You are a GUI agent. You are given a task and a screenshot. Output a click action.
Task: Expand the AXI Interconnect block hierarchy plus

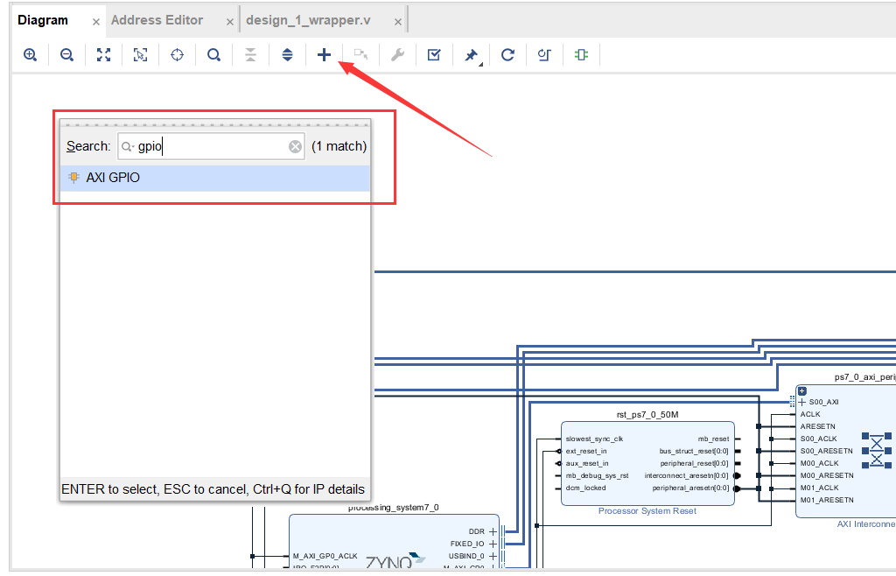point(802,391)
